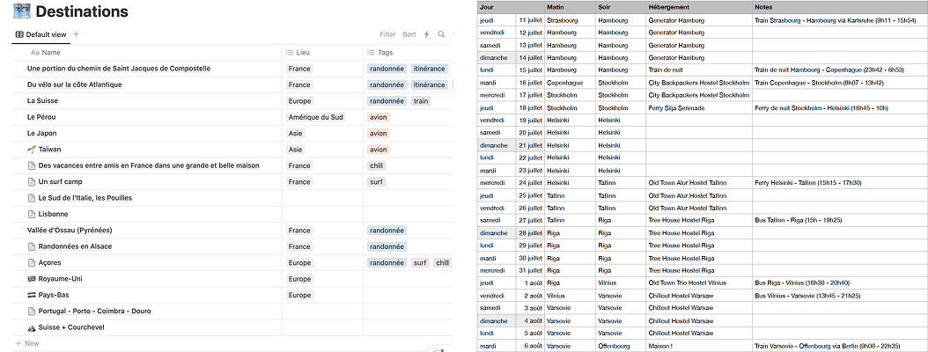Click page icon beside Des vacances entre amis

(x=32, y=165)
